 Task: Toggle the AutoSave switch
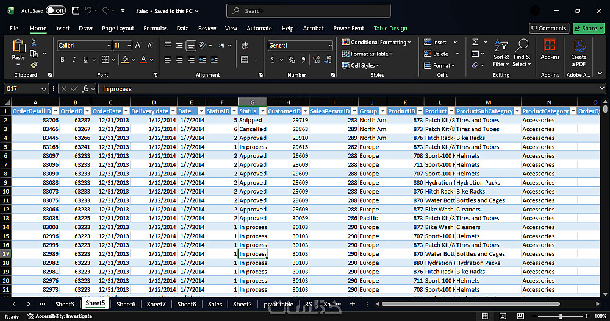56,10
